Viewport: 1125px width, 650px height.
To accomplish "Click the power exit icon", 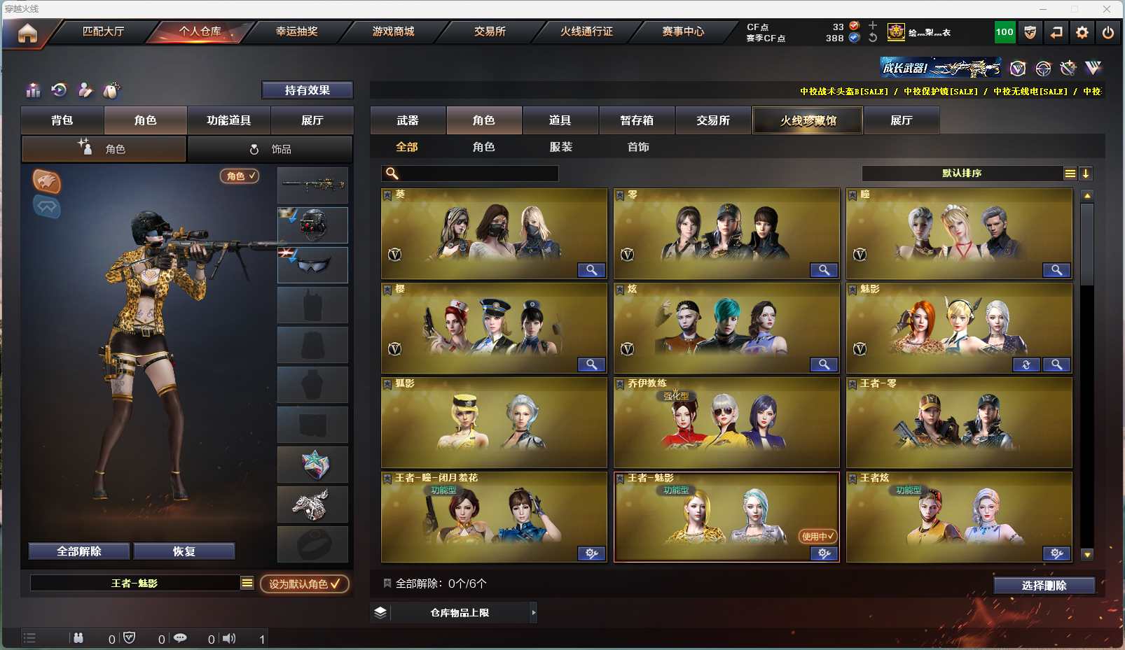I will pyautogui.click(x=1108, y=32).
